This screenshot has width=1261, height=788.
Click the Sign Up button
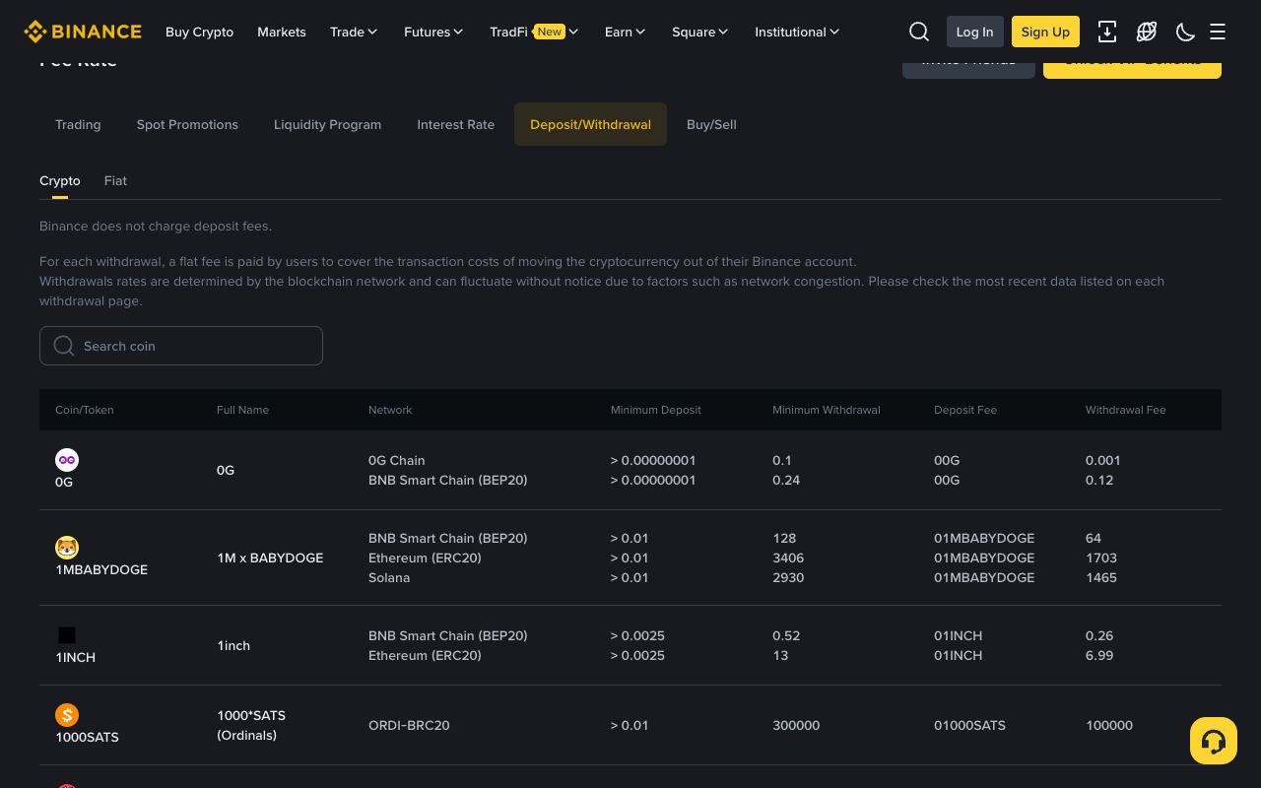[1045, 32]
